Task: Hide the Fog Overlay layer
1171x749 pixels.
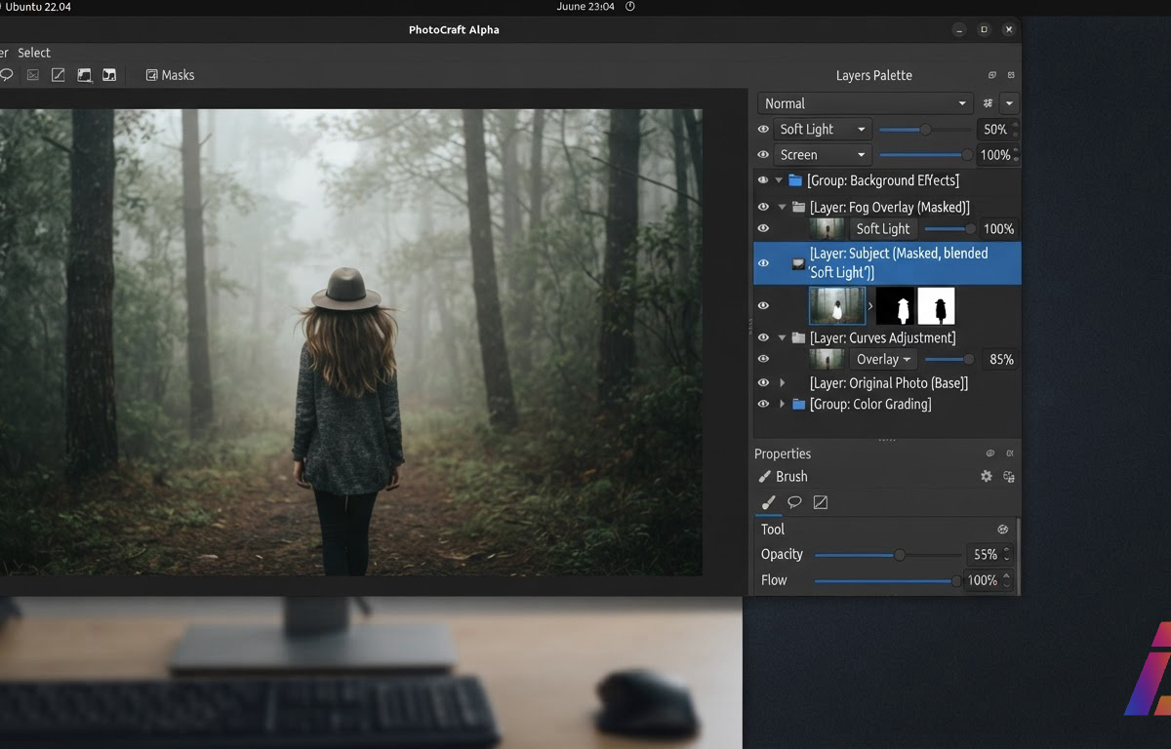Action: tap(764, 207)
